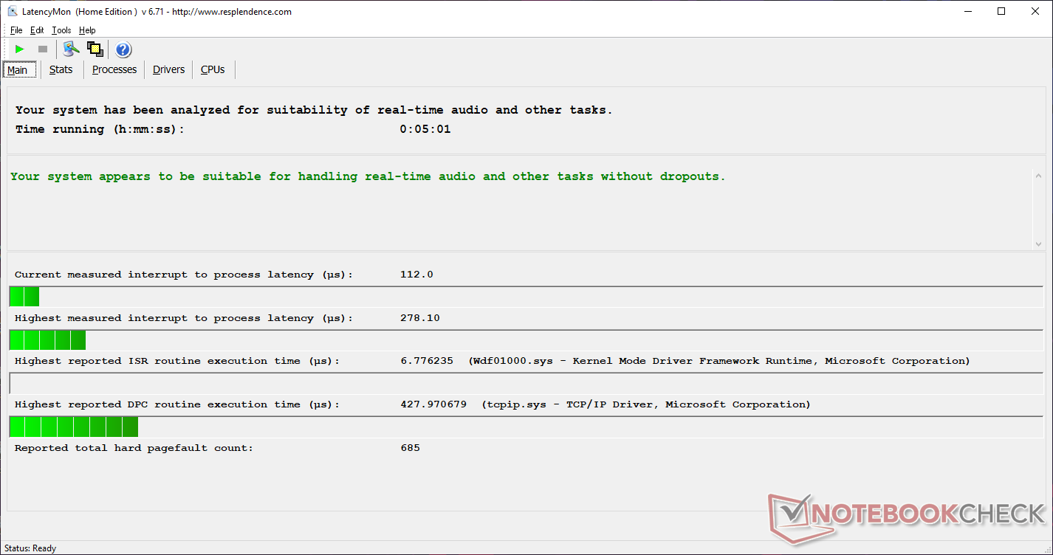1053x555 pixels.
Task: Click the 'Highest measured interrupt to process' label
Action: 184,318
